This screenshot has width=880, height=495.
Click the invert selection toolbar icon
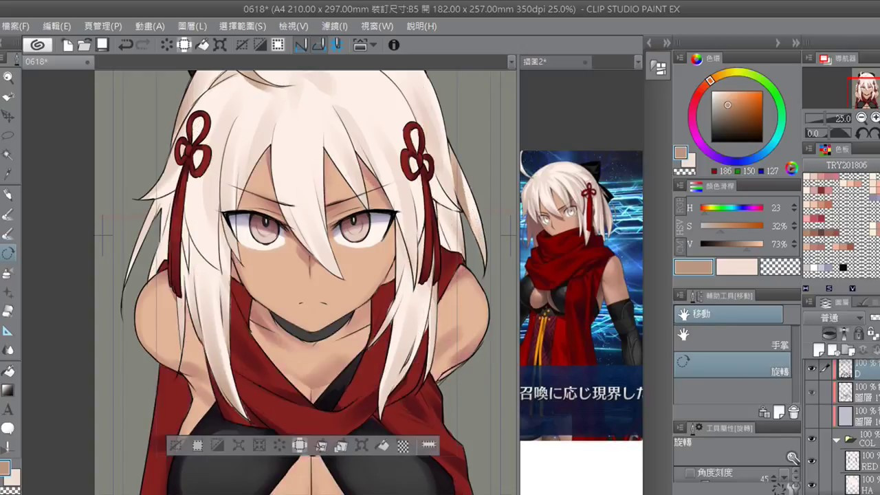(260, 45)
